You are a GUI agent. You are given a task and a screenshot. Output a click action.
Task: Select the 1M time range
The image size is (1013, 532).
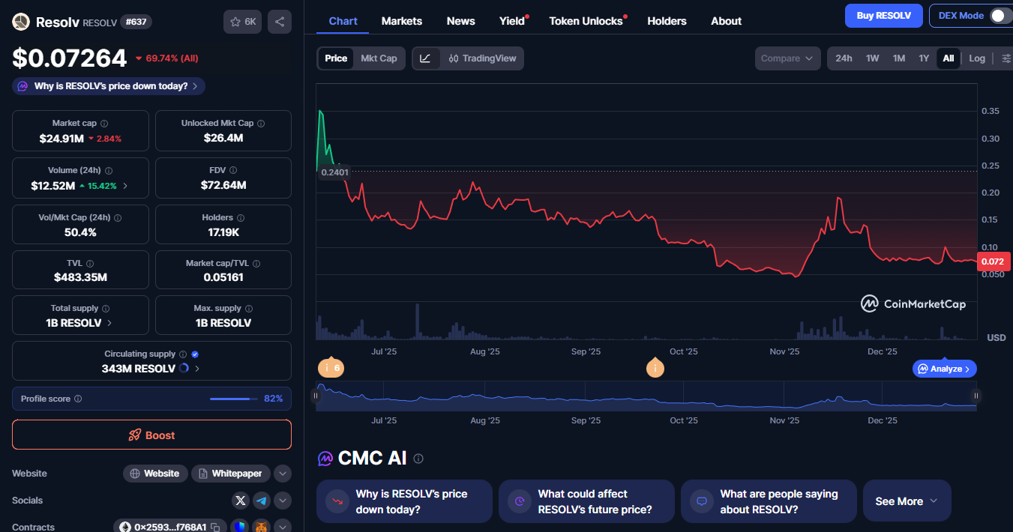899,58
